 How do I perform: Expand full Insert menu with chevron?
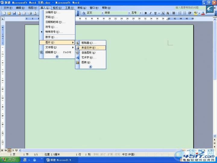(x=57, y=56)
